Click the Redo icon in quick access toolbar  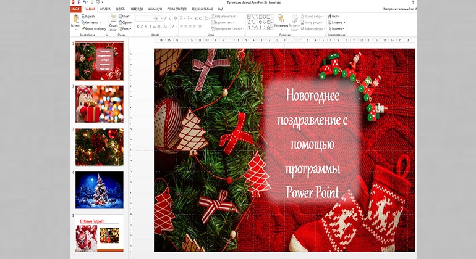point(92,2)
